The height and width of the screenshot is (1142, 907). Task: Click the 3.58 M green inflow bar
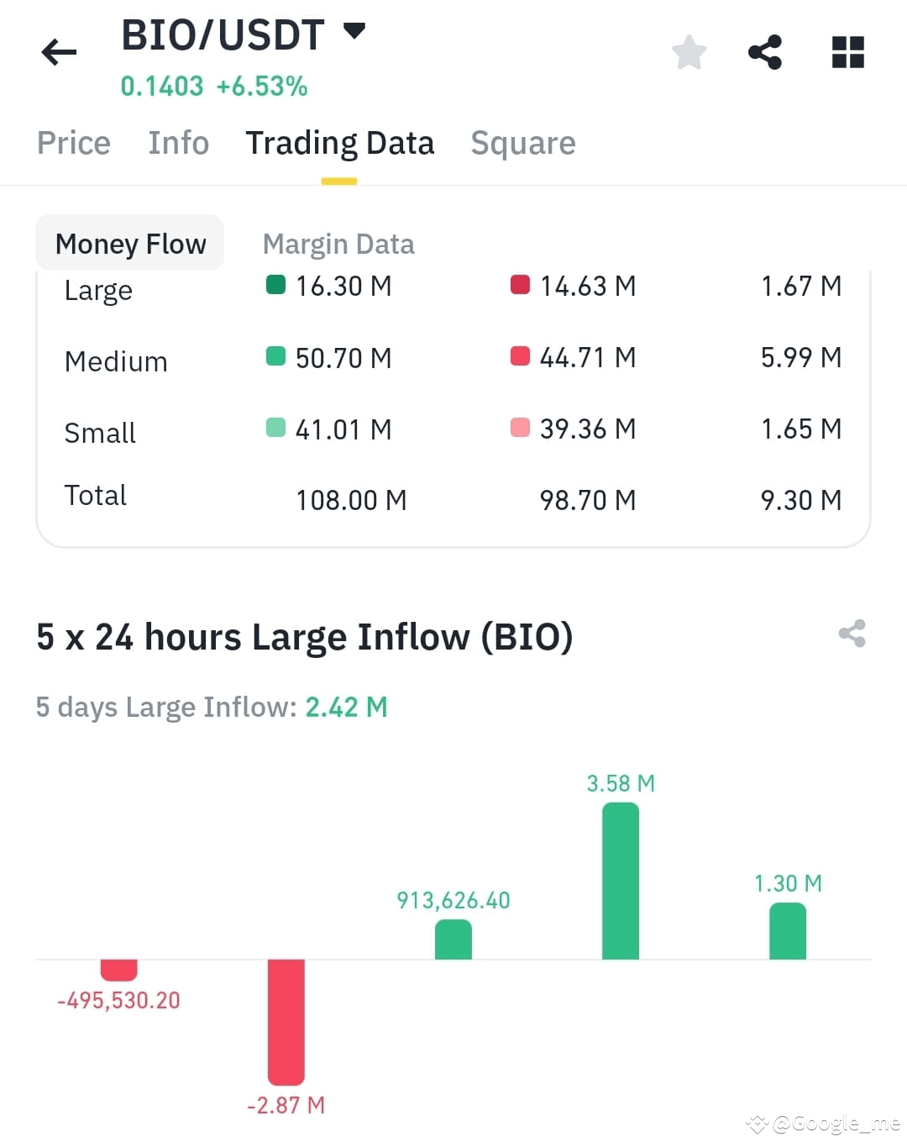click(x=620, y=882)
